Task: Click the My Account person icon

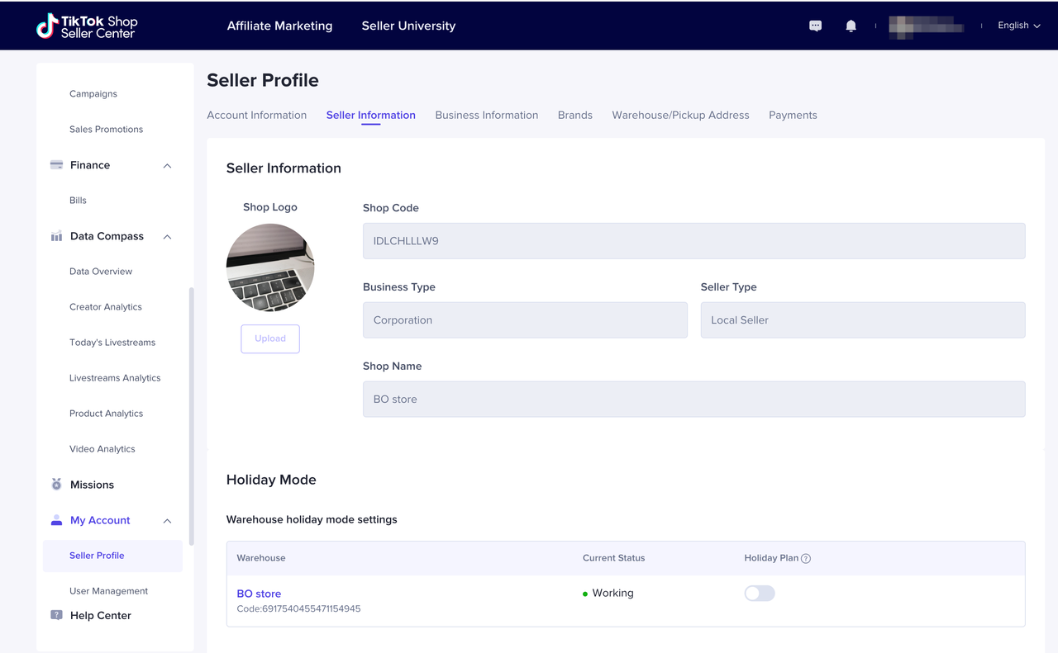Action: (x=56, y=520)
